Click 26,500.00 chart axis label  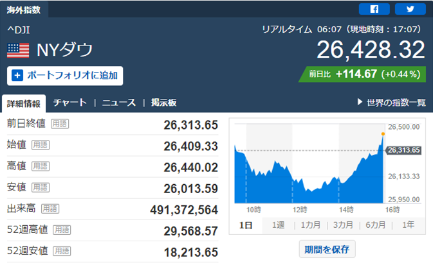tap(404, 127)
